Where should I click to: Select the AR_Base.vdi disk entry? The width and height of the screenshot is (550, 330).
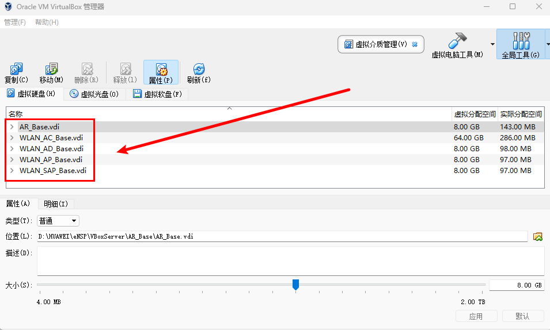pos(39,127)
